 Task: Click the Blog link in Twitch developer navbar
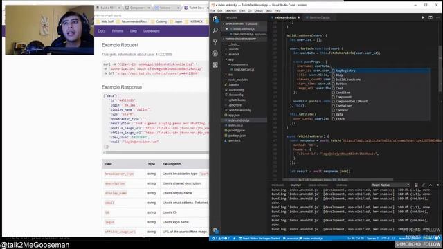point(134,31)
